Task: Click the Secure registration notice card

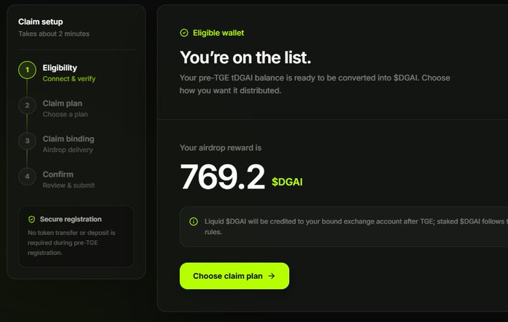Action: coord(76,236)
